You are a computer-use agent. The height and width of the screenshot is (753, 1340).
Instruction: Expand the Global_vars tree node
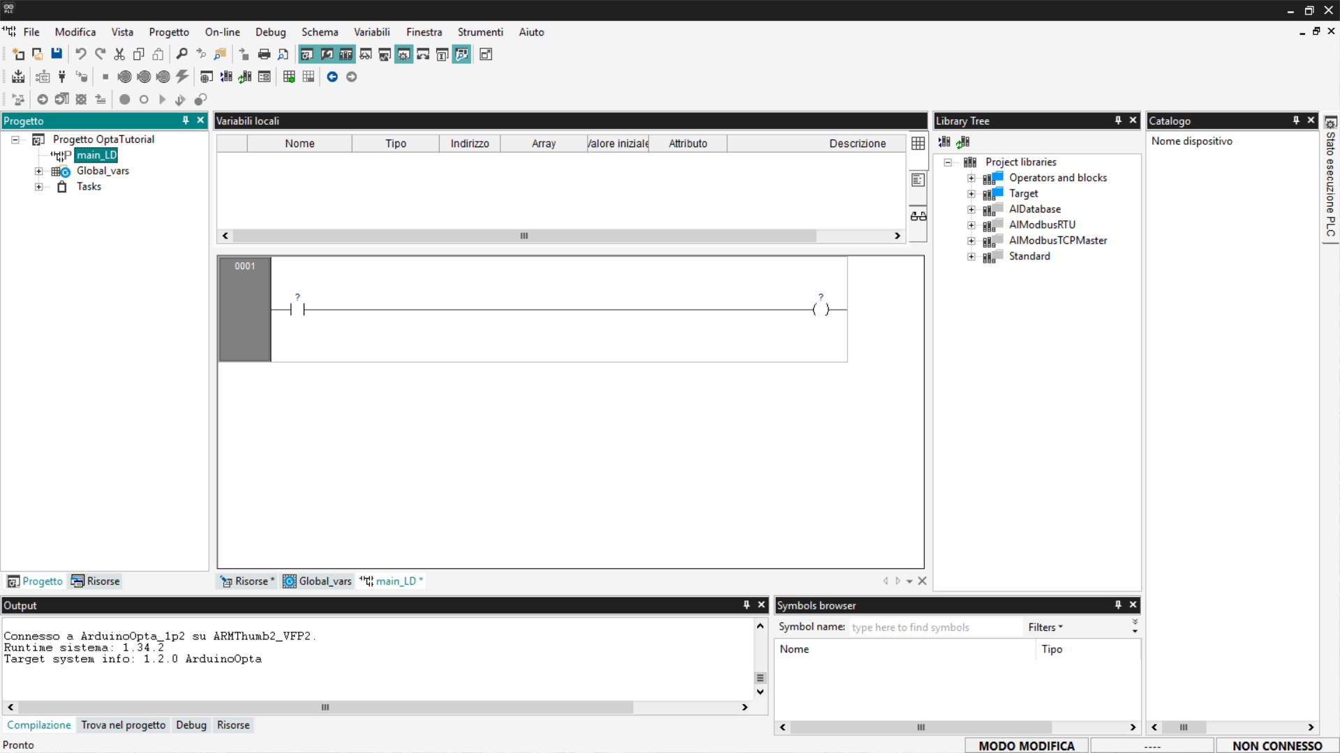pos(39,171)
